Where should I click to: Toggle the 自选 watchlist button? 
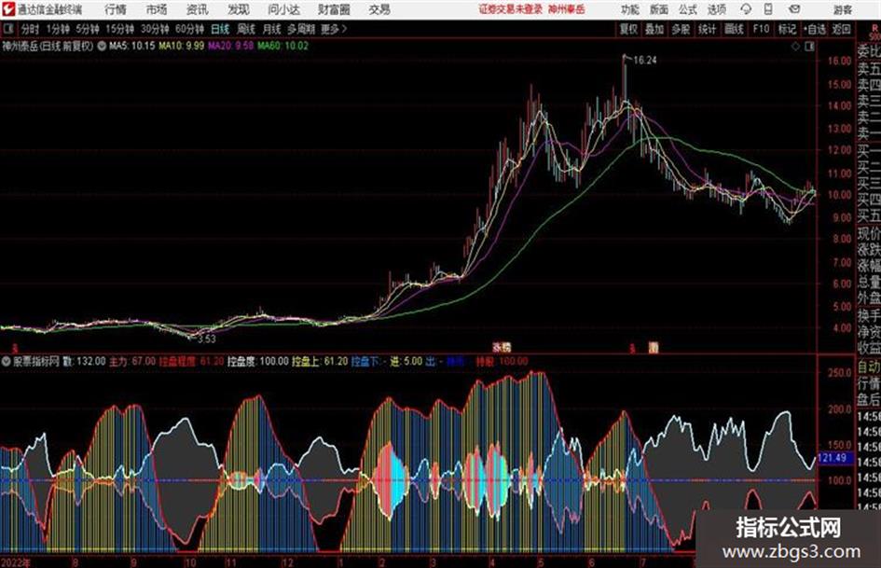[x=815, y=29]
